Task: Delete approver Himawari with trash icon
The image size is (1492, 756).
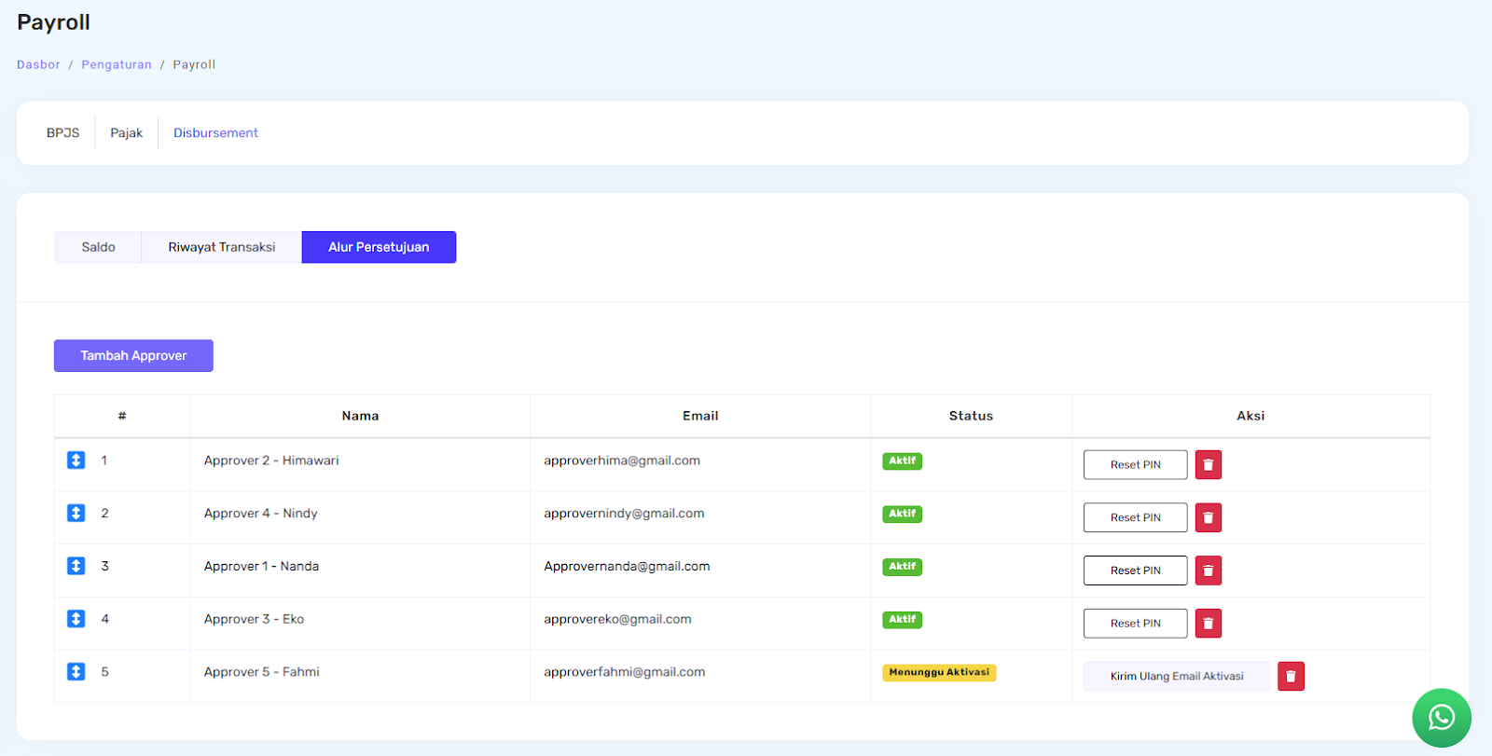Action: point(1208,464)
